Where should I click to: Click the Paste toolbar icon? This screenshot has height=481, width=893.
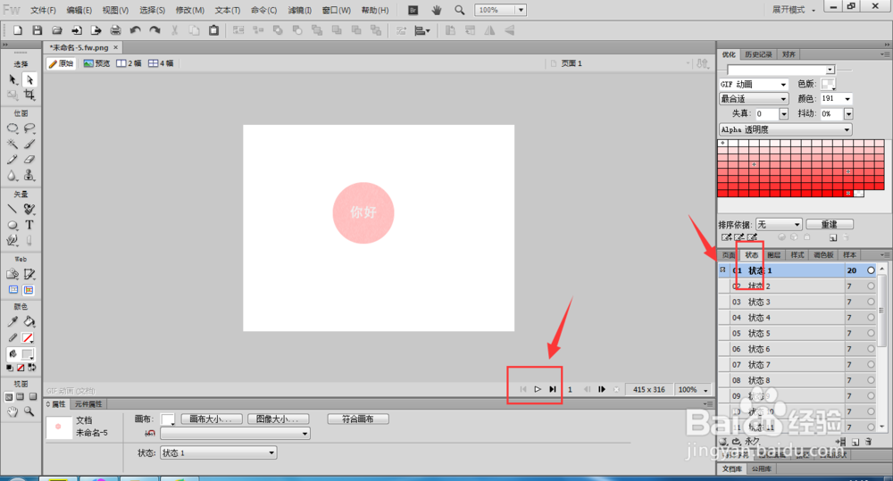[213, 30]
